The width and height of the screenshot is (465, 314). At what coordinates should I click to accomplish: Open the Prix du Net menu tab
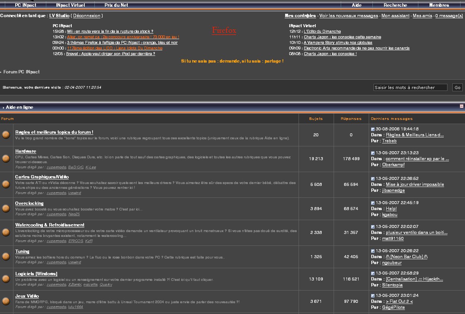pyautogui.click(x=116, y=5)
